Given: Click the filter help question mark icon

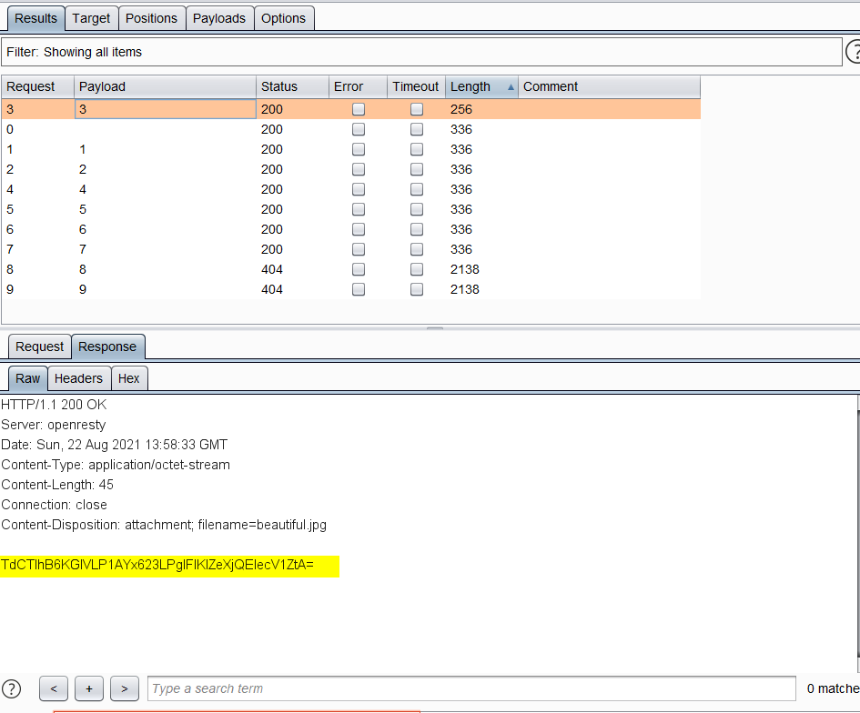Looking at the screenshot, I should pos(854,52).
